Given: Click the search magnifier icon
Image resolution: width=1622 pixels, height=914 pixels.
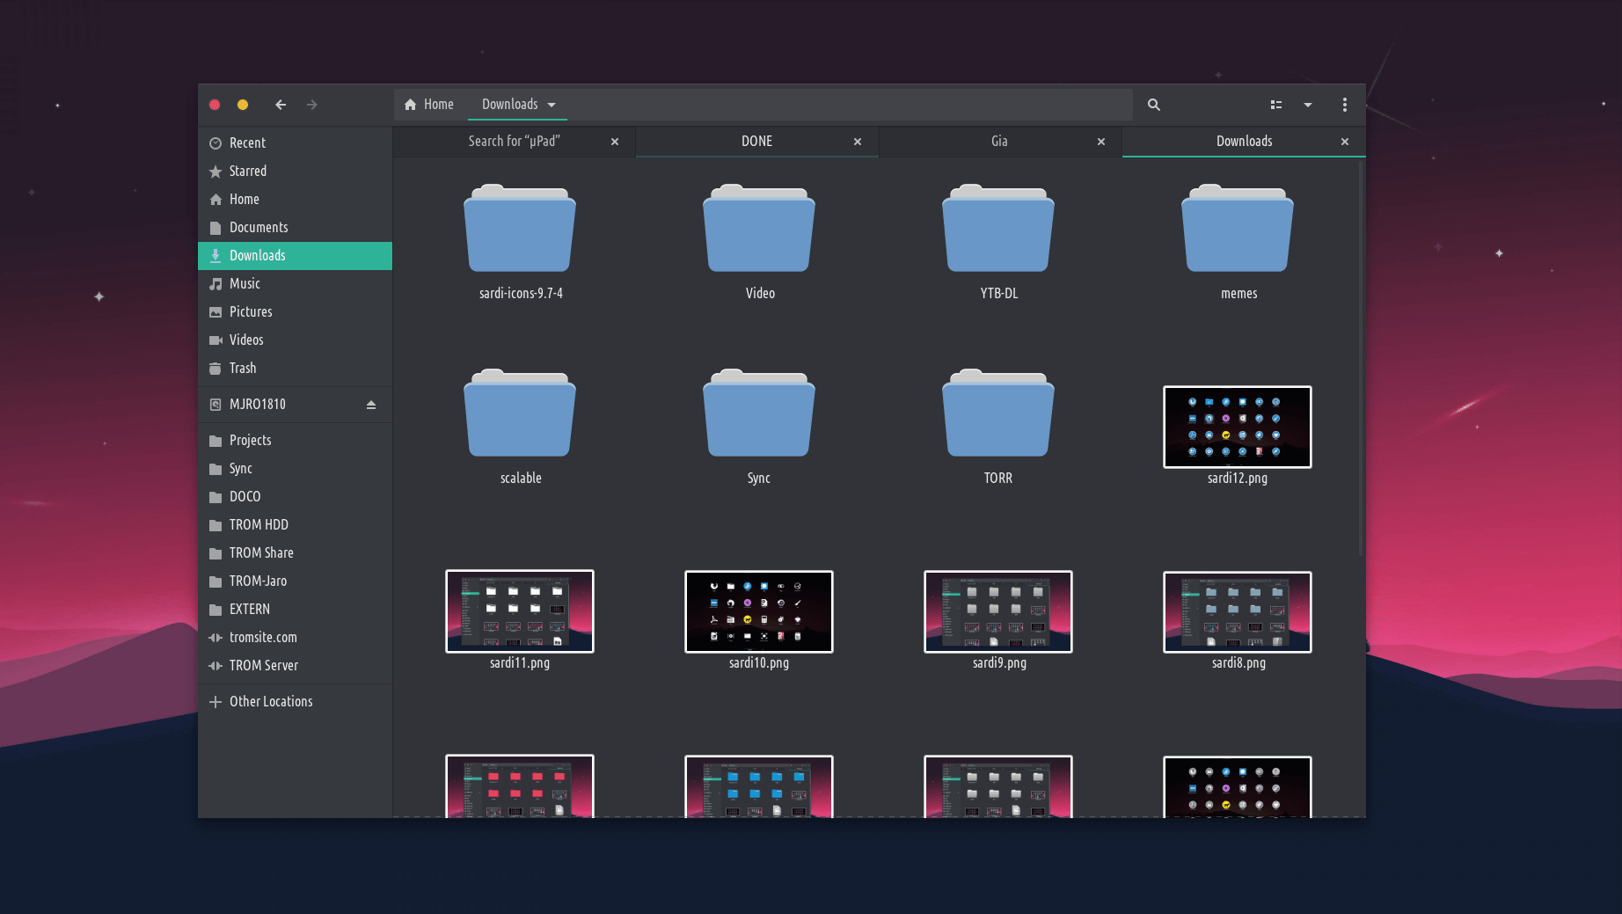Looking at the screenshot, I should point(1153,105).
